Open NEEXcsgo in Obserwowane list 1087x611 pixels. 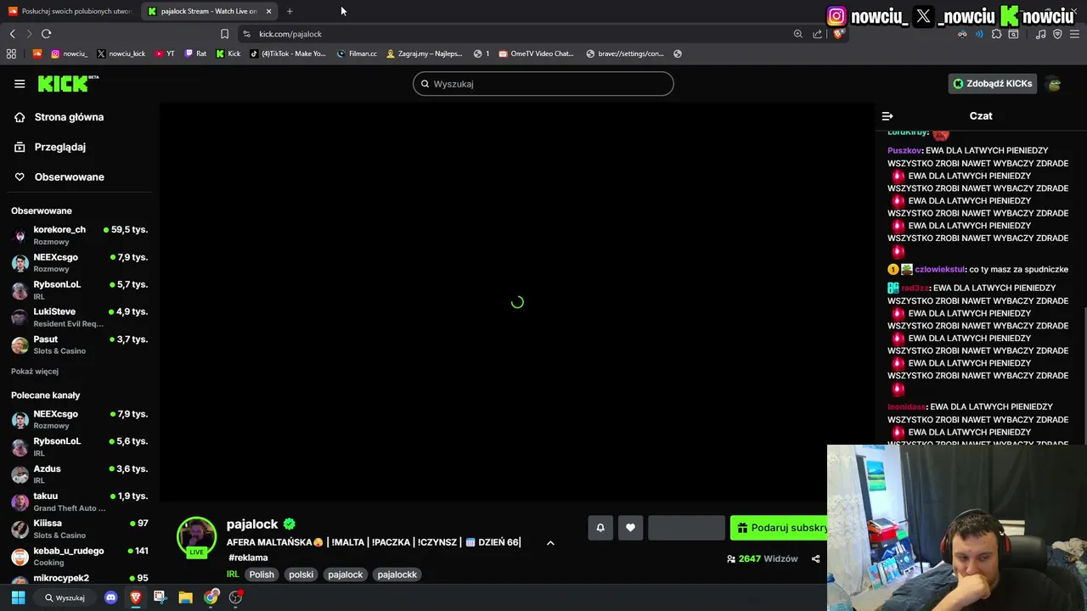tap(80, 262)
